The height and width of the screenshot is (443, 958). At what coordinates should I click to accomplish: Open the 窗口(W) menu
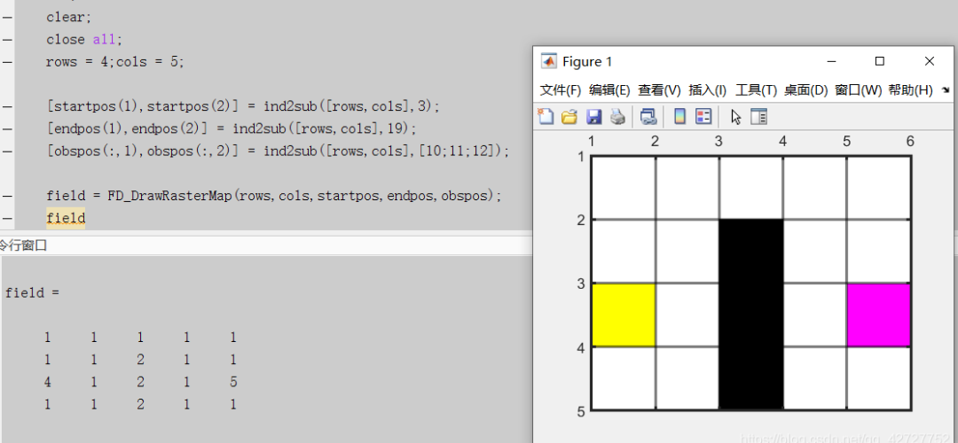859,90
